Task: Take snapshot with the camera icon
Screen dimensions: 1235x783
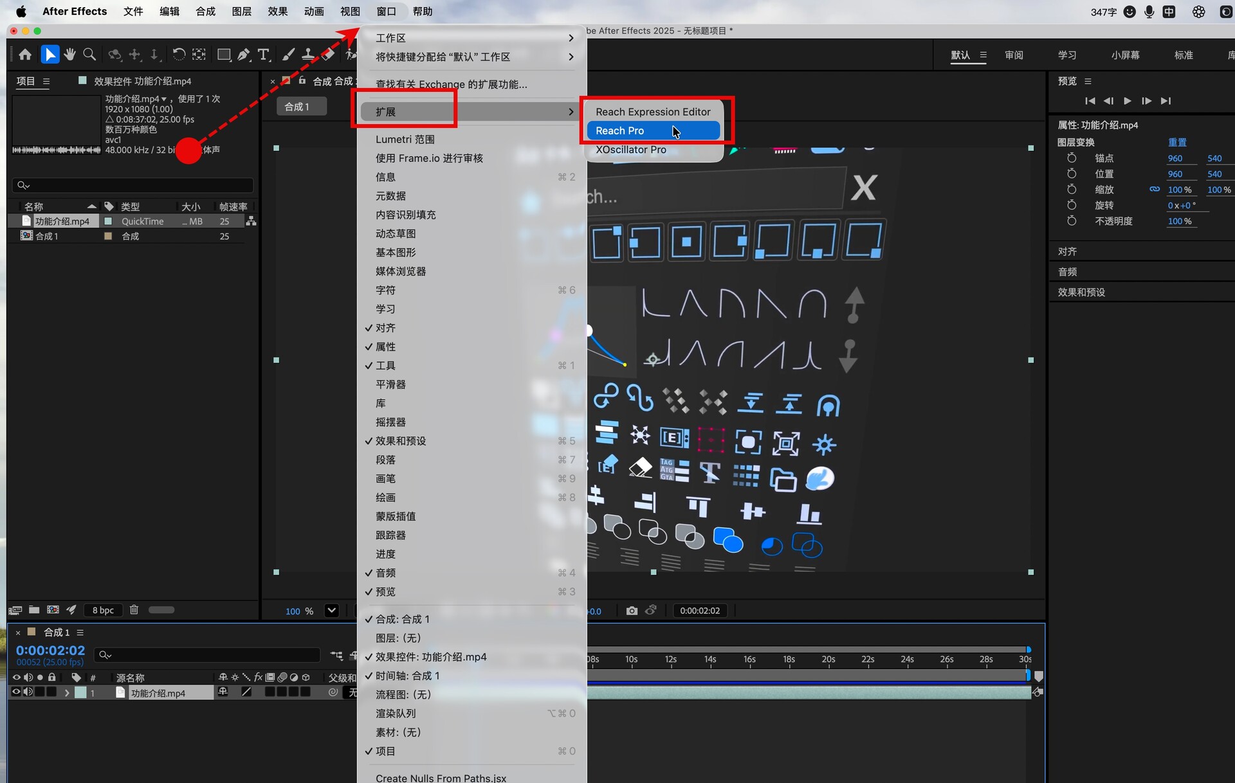Action: (x=632, y=611)
